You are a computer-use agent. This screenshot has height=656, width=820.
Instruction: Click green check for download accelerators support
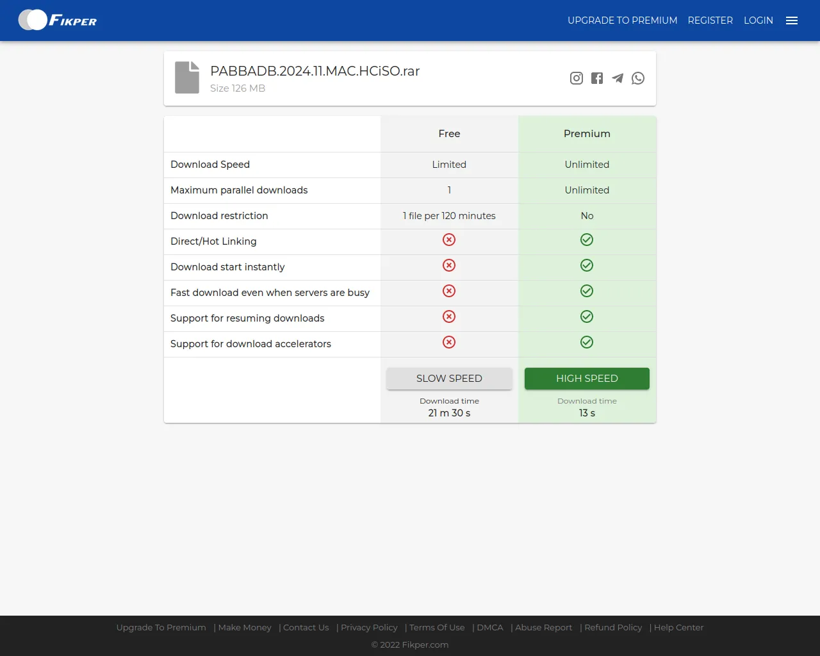pyautogui.click(x=587, y=342)
